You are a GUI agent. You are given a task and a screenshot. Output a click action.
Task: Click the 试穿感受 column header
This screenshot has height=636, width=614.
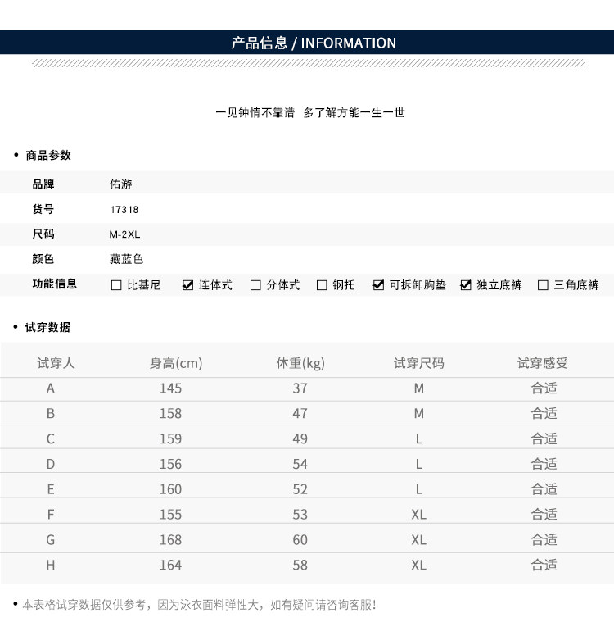coord(543,363)
